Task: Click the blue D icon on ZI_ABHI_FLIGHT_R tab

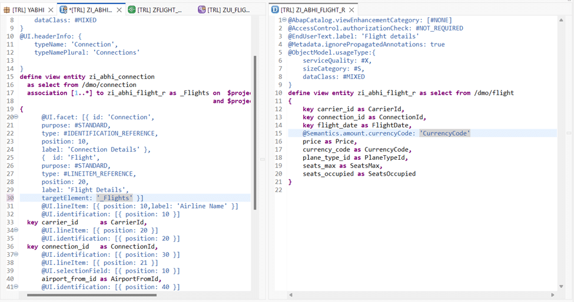Action: click(274, 10)
